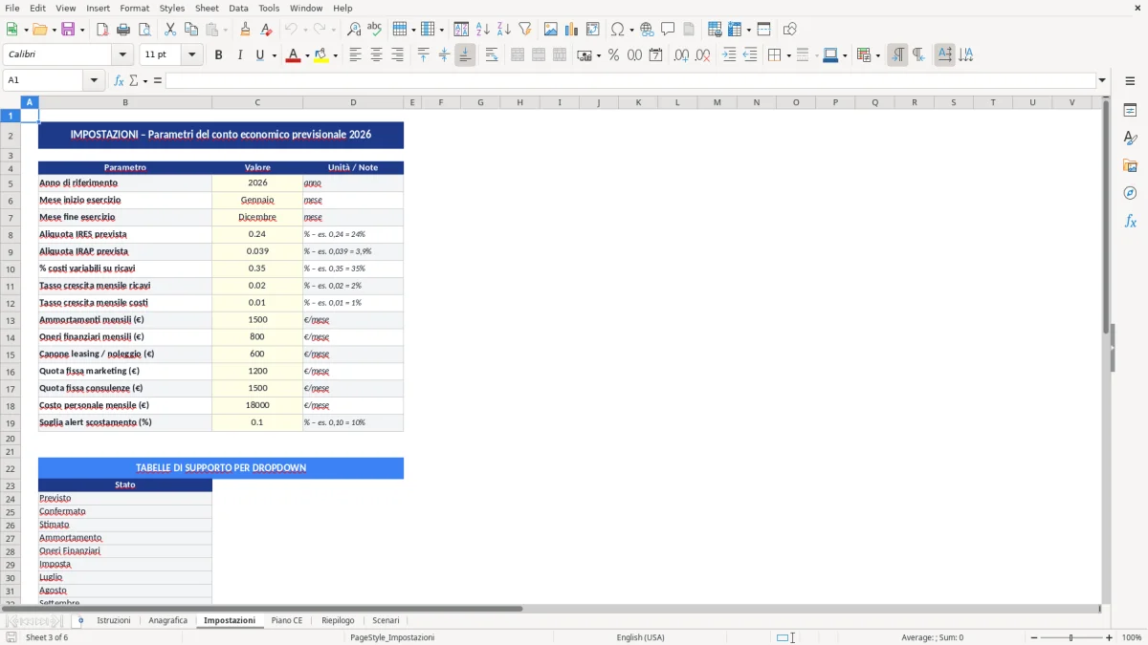Screen dimensions: 1148x645
Task: Cut the selection with scissors icon
Action: pyautogui.click(x=169, y=30)
